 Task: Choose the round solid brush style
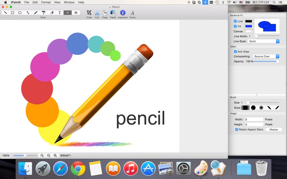pos(253,108)
